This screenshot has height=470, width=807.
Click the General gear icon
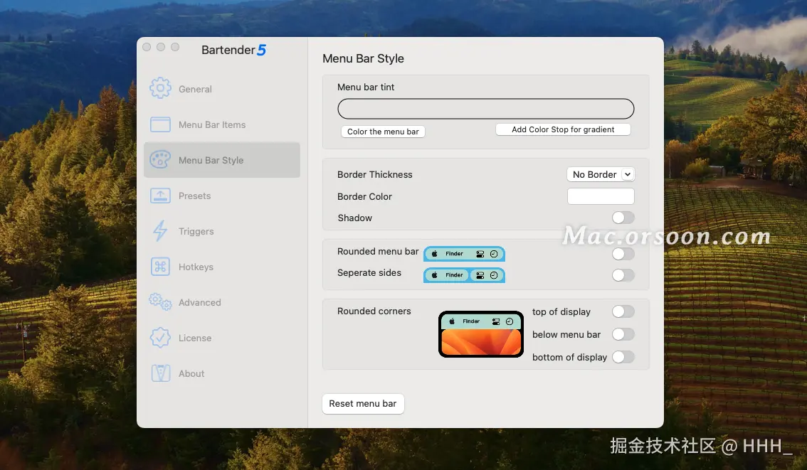pos(160,88)
